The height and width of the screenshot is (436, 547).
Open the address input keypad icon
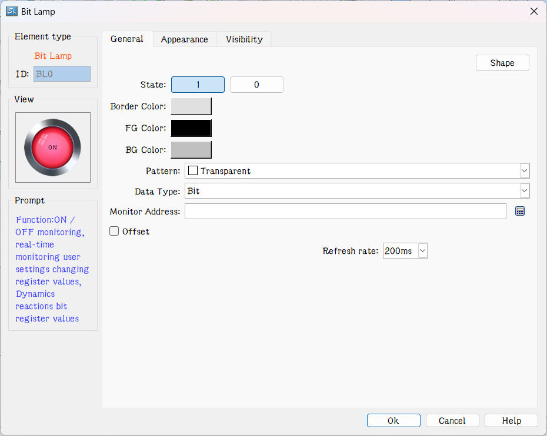coord(520,211)
